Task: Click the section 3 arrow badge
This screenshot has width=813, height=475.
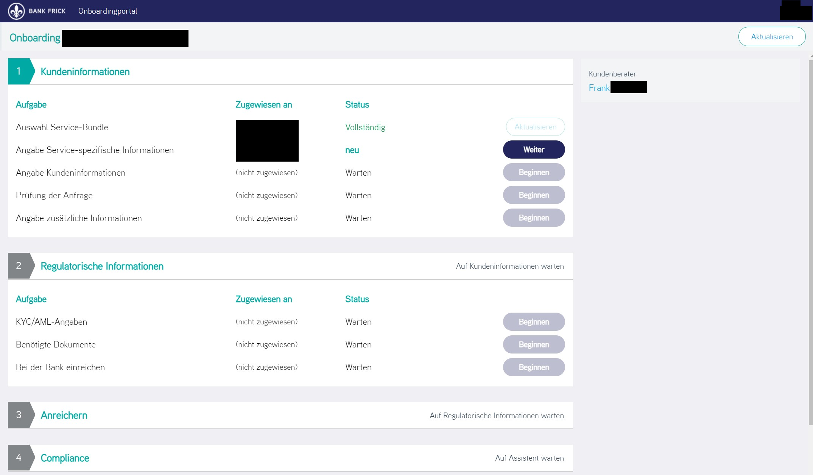Action: pyautogui.click(x=19, y=415)
